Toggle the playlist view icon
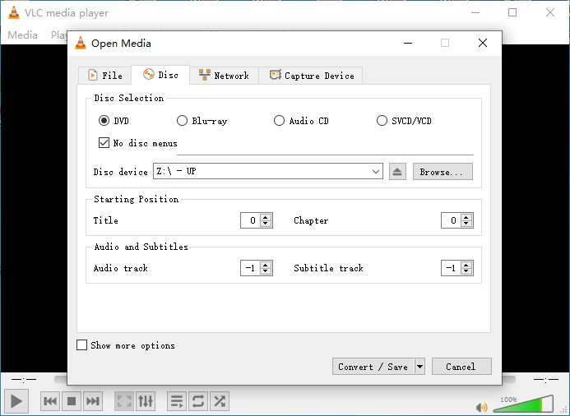 [x=177, y=401]
